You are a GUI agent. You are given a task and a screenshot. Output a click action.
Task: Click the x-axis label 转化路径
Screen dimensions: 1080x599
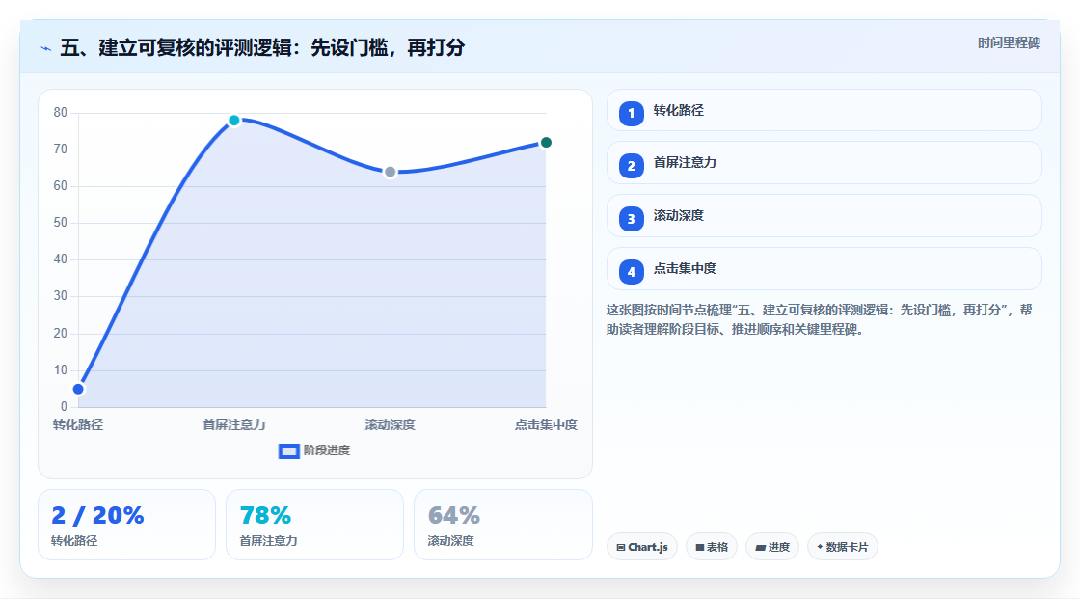coord(78,424)
